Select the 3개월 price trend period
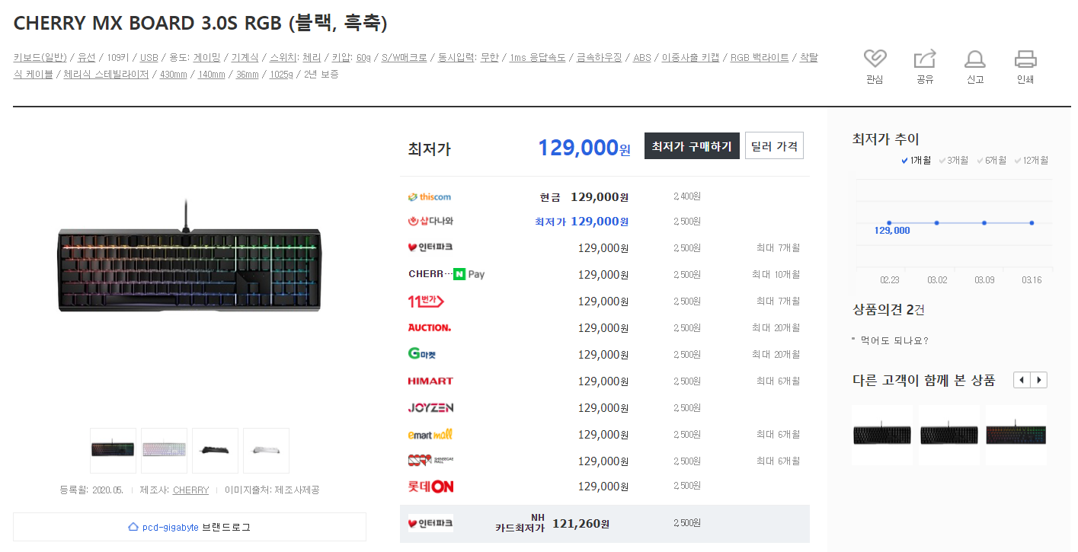 coord(954,161)
